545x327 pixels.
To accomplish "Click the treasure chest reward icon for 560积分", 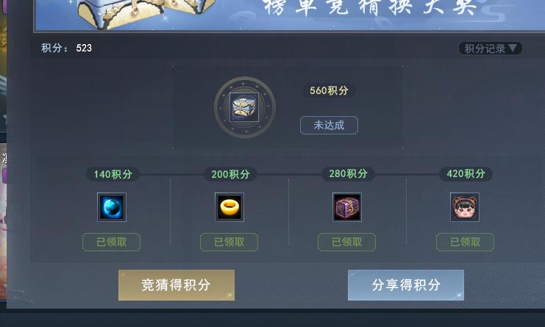I will 244,107.
